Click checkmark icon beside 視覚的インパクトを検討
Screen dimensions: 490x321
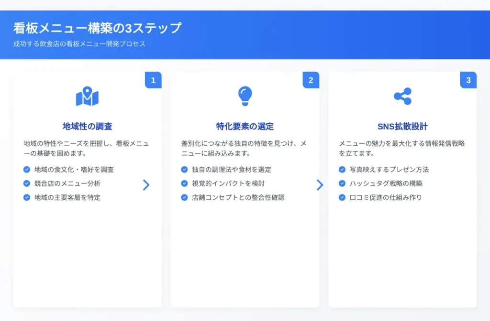184,183
